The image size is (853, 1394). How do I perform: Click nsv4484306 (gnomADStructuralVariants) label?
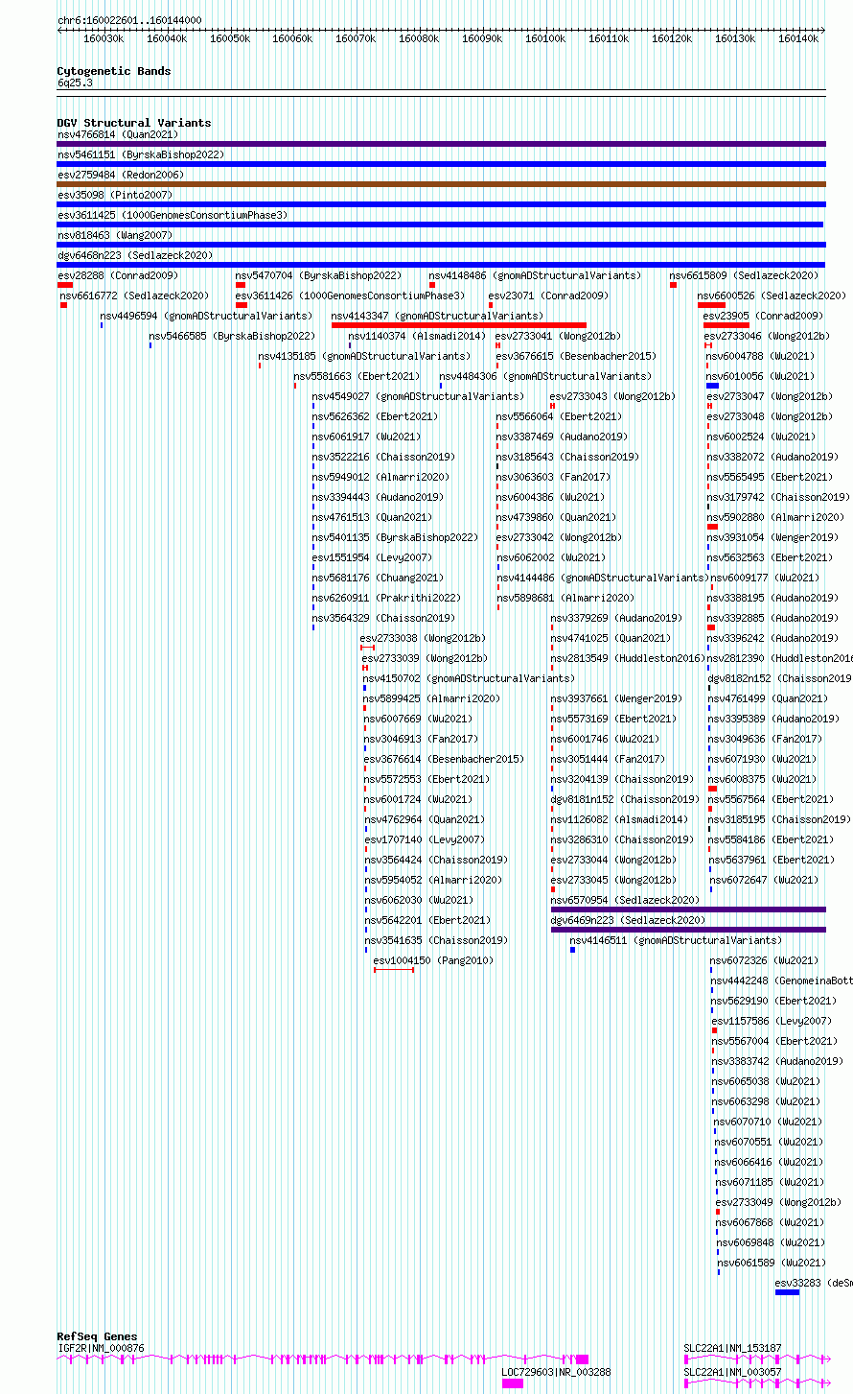pos(545,376)
